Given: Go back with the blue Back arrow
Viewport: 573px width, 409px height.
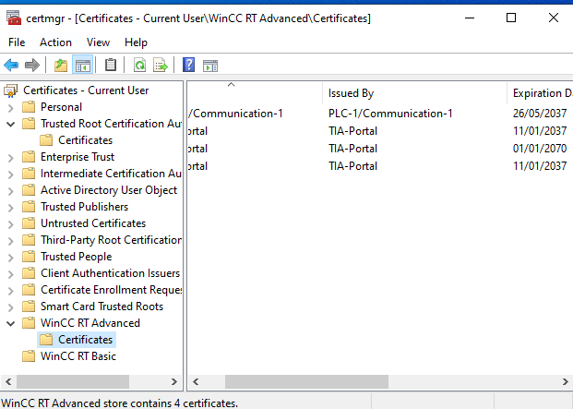Looking at the screenshot, I should click(x=11, y=66).
